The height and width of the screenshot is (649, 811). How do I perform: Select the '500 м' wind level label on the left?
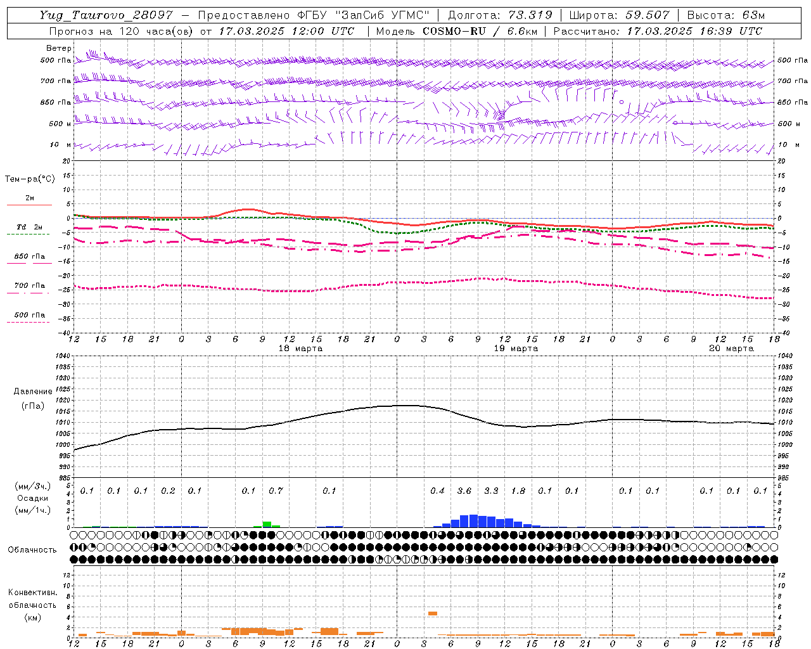60,124
